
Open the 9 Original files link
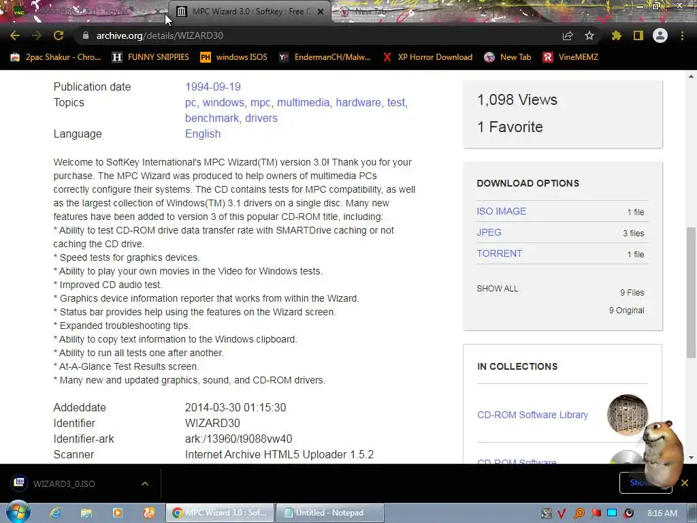tap(626, 311)
